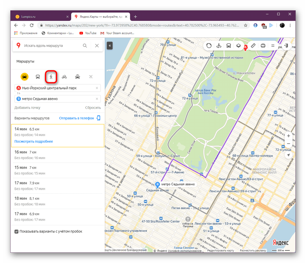The height and width of the screenshot is (263, 306).
Task: Swap start and end points arrows
Action: (19, 93)
